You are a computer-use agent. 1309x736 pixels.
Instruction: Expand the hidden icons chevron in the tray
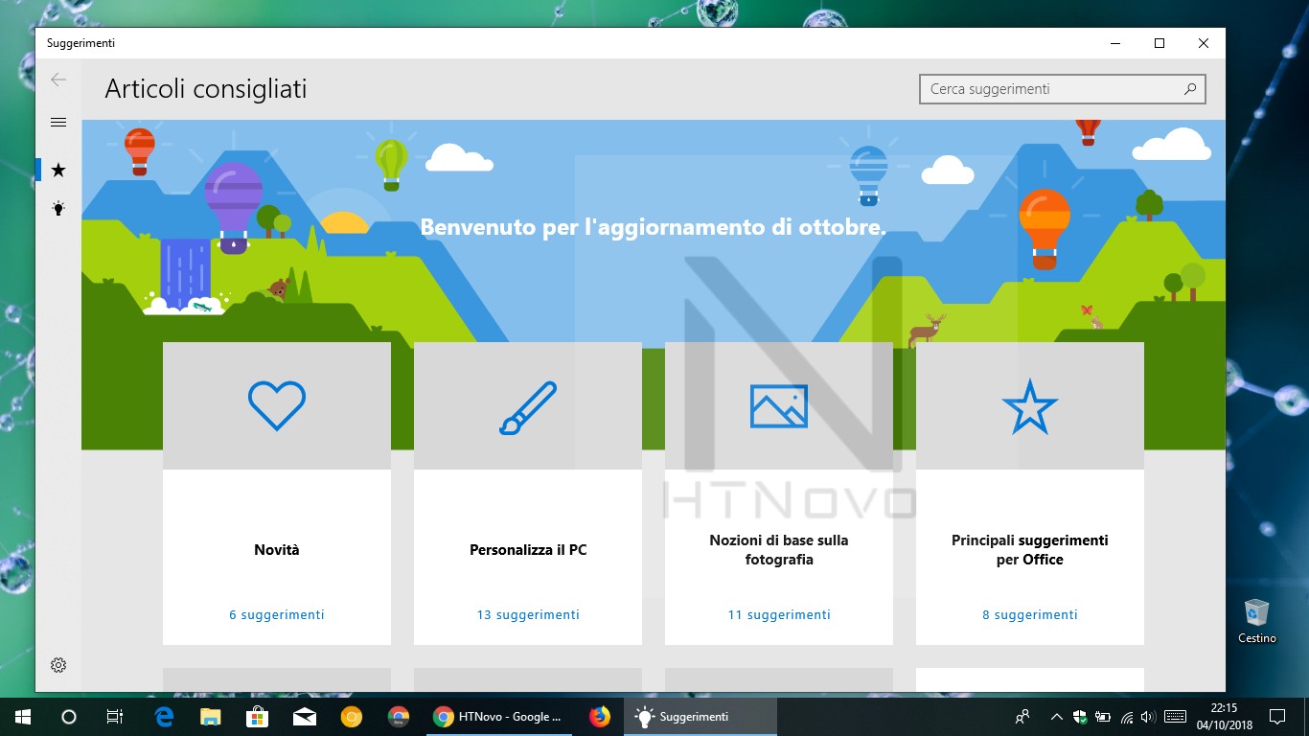coord(1057,716)
